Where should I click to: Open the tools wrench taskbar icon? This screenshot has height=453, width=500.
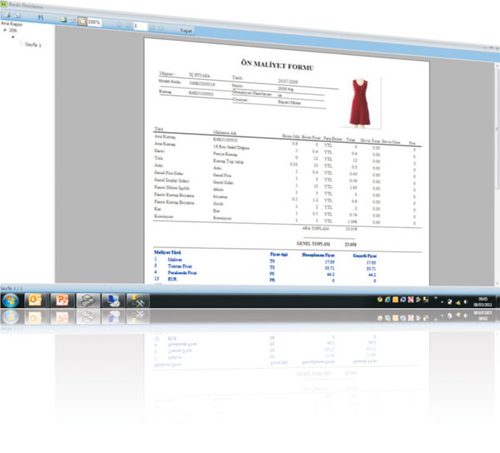coord(138,301)
